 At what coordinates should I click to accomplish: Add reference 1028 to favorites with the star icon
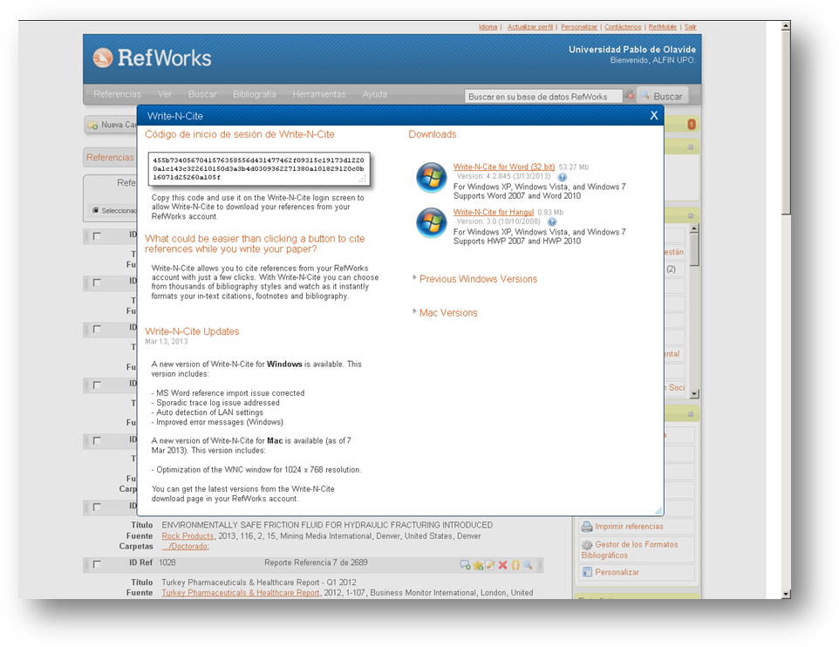click(x=478, y=564)
